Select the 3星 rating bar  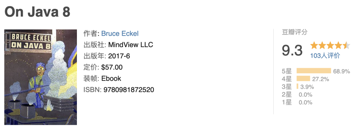point(297,86)
